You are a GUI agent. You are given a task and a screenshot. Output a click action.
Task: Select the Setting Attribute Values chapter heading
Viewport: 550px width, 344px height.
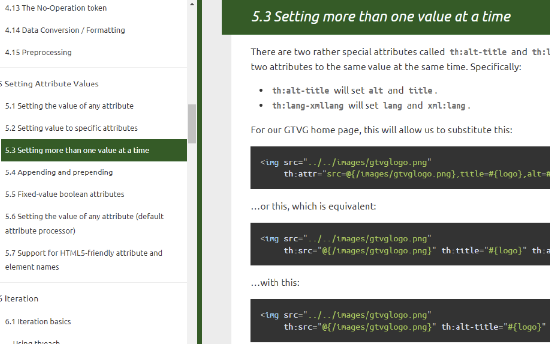point(50,84)
